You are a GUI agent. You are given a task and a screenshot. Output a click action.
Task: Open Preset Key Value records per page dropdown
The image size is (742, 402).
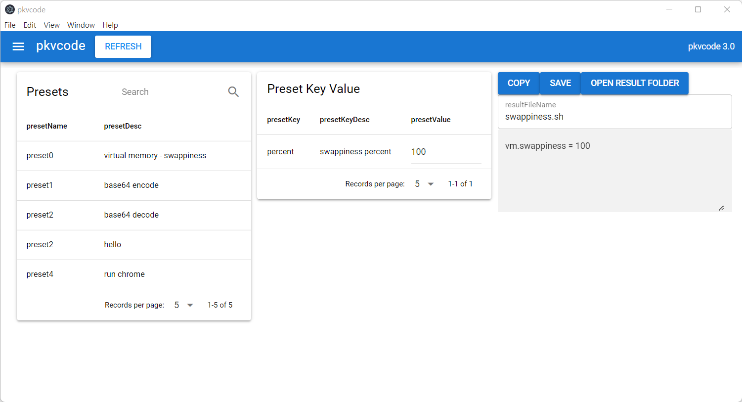click(424, 184)
